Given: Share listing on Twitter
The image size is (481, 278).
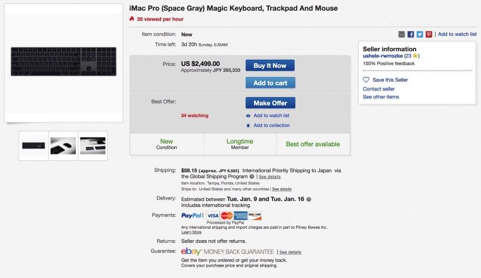Looking at the screenshot, I should point(420,34).
